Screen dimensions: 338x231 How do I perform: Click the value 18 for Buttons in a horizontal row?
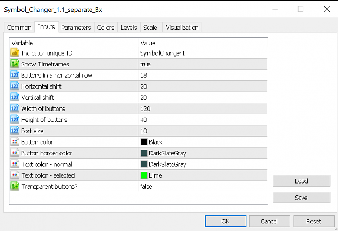pyautogui.click(x=143, y=75)
